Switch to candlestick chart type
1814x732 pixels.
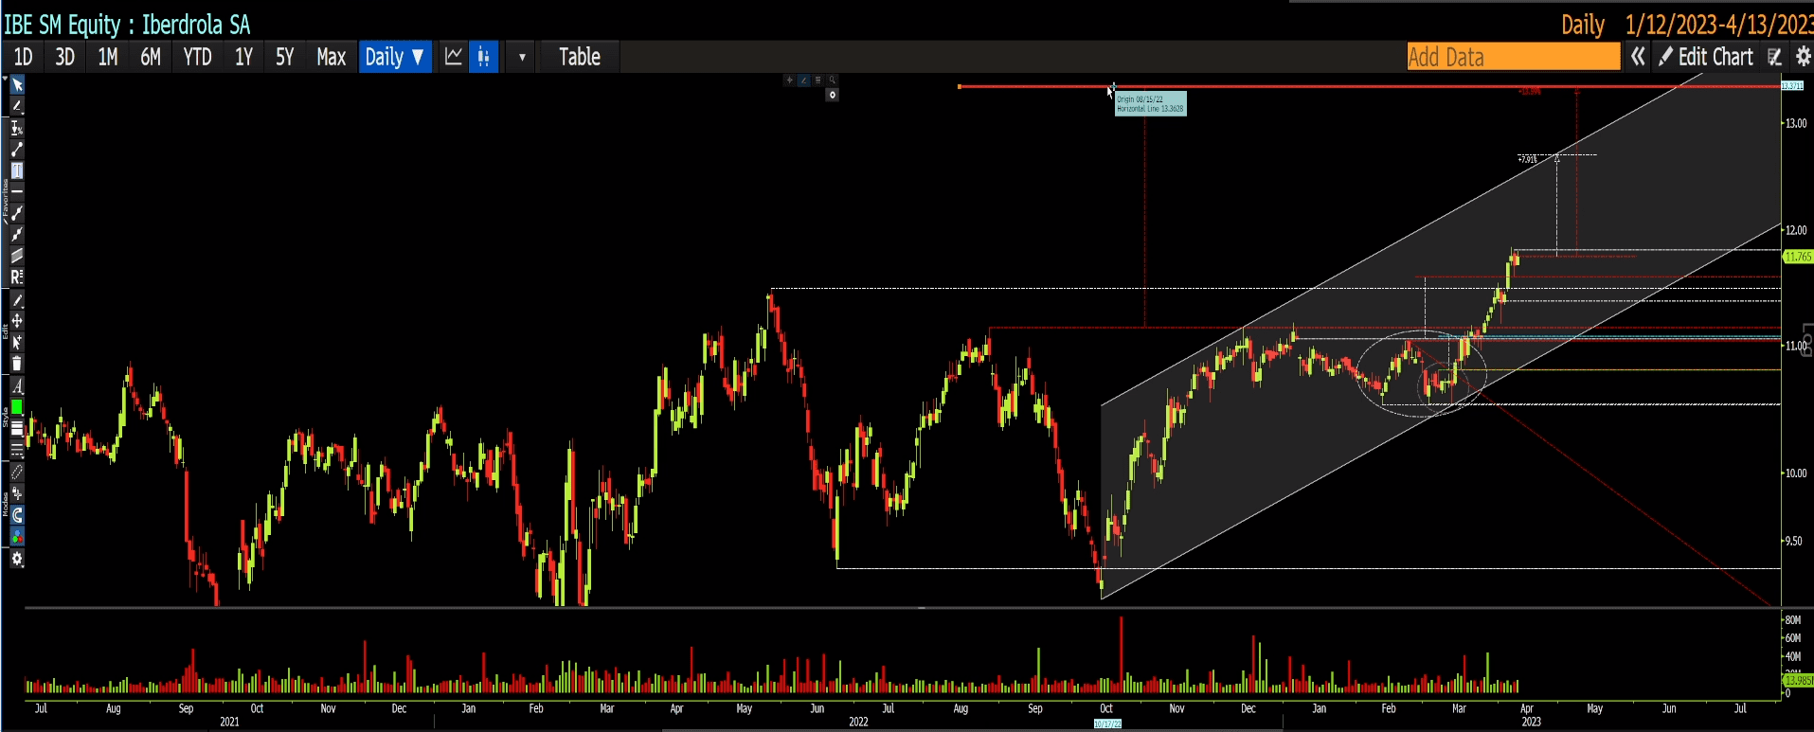(483, 57)
